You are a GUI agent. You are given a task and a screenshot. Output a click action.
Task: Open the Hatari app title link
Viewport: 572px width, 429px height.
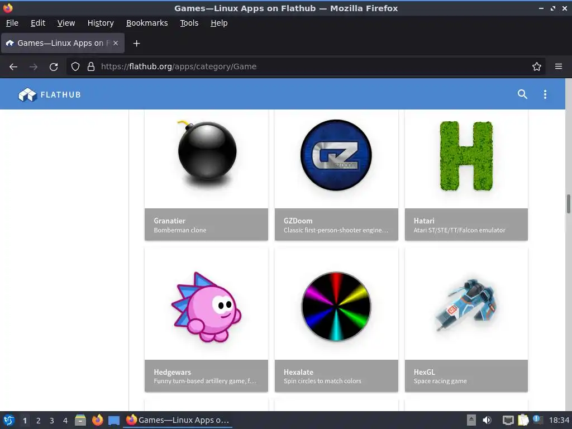424,221
